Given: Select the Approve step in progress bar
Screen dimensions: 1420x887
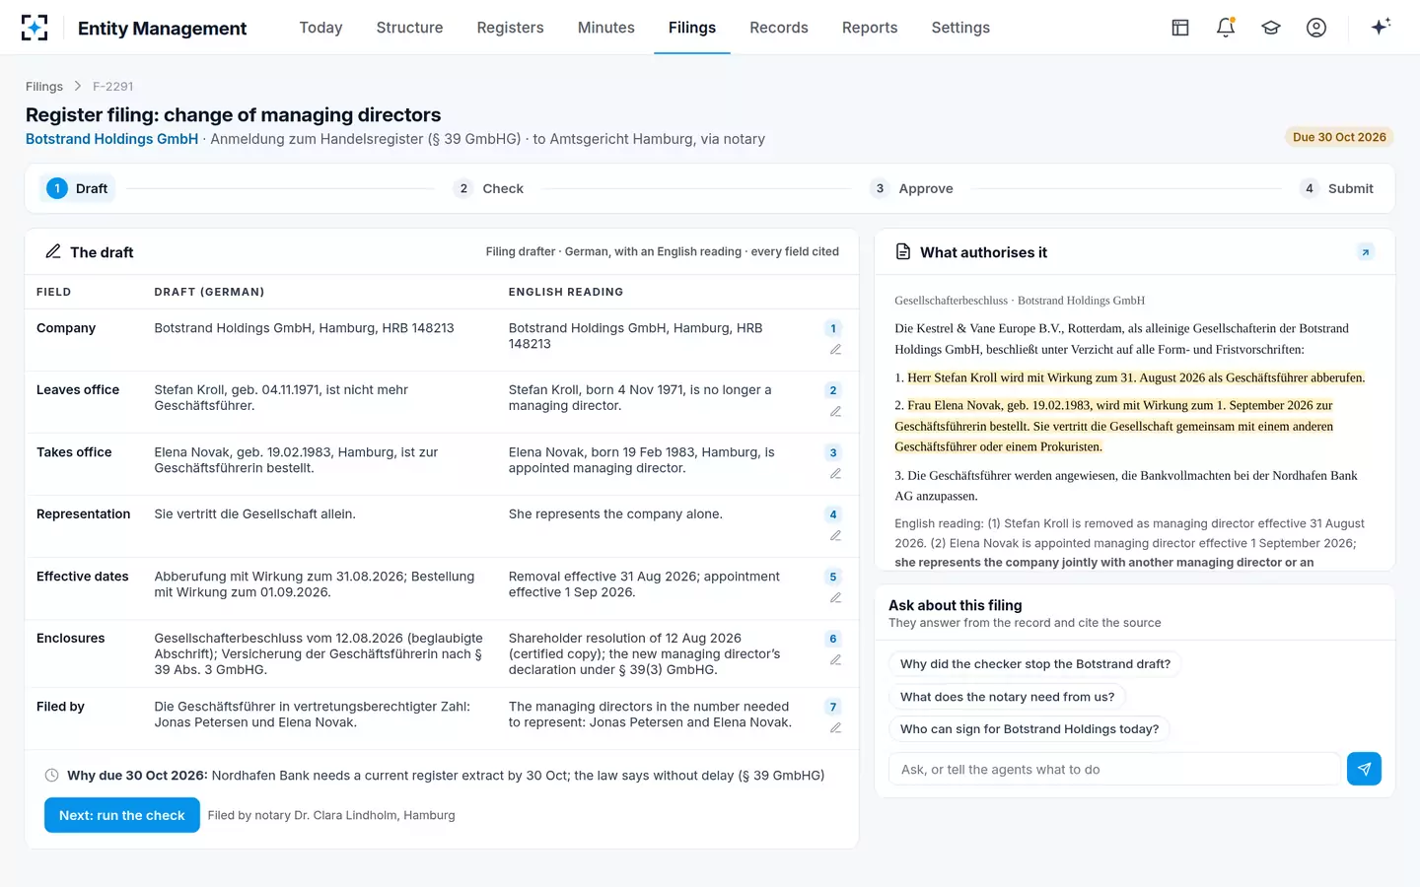Looking at the screenshot, I should (913, 188).
